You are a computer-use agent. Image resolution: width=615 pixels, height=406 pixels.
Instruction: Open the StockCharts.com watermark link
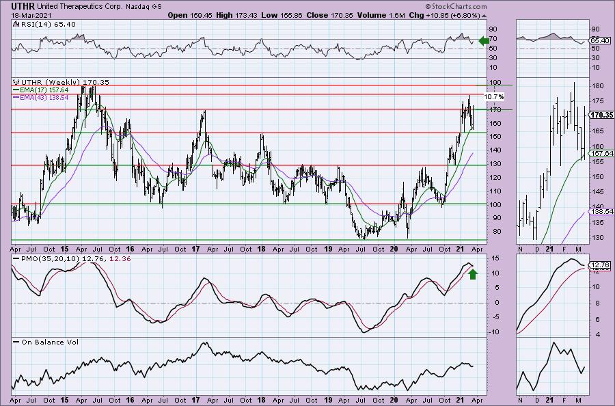pos(456,6)
